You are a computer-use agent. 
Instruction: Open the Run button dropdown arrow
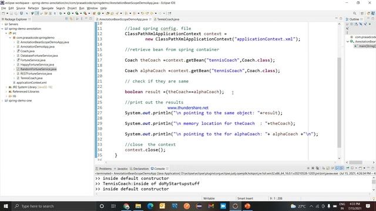coord(72,13)
